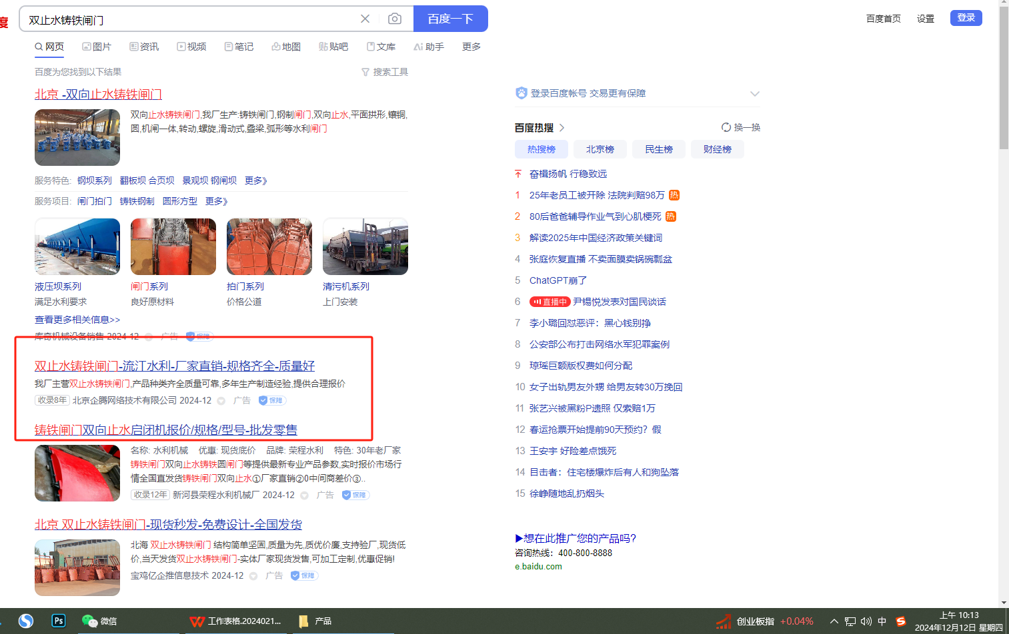1009x634 pixels.
Task: Open Photoshop from the taskbar
Action: point(59,621)
